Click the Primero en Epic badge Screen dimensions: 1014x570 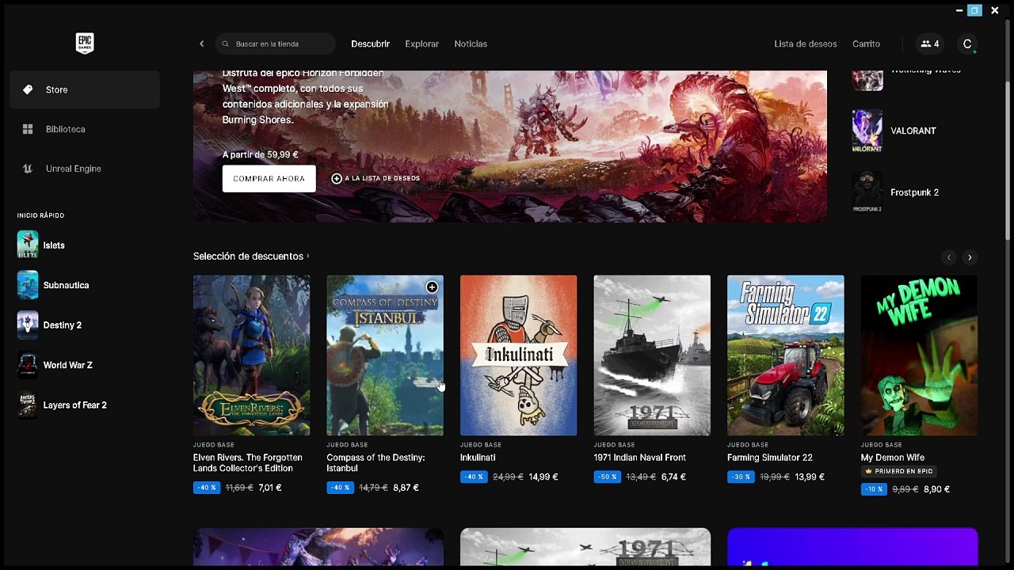(x=898, y=471)
